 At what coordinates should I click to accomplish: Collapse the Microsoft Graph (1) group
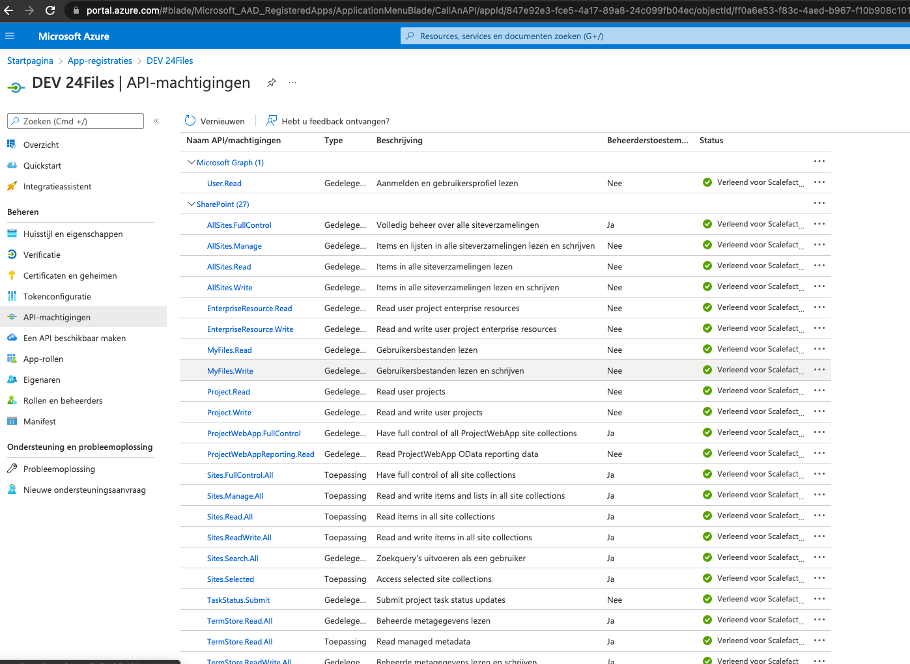[191, 162]
